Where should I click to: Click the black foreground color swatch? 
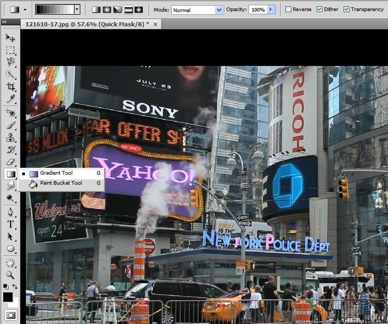[x=8, y=297]
